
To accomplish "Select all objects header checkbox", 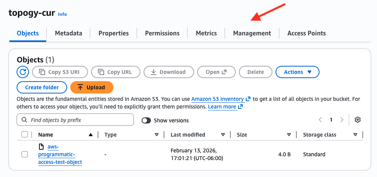I will pos(25,134).
